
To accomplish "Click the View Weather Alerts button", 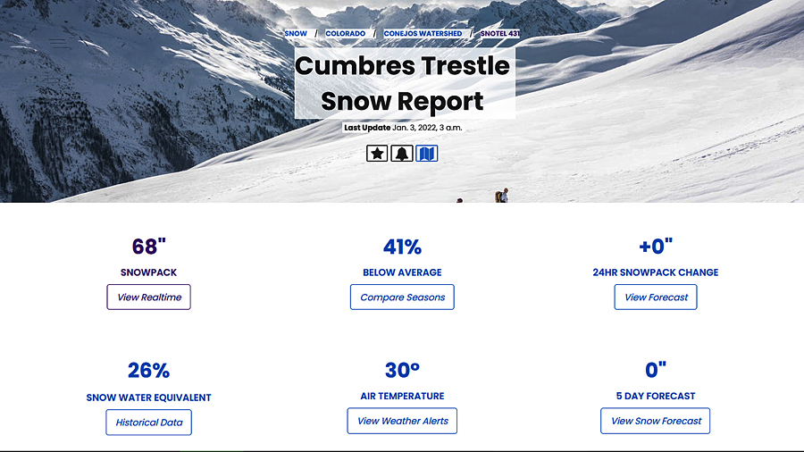I will click(x=402, y=421).
